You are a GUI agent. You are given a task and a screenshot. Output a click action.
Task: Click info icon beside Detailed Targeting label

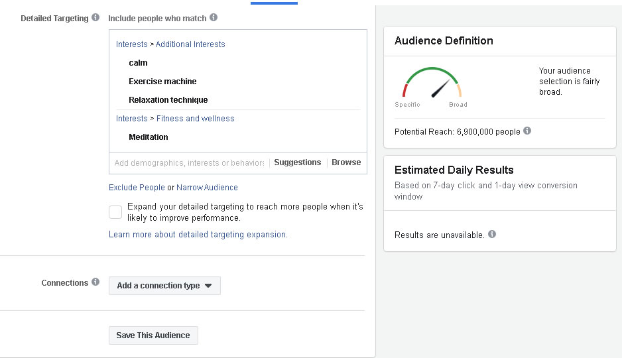tap(95, 17)
